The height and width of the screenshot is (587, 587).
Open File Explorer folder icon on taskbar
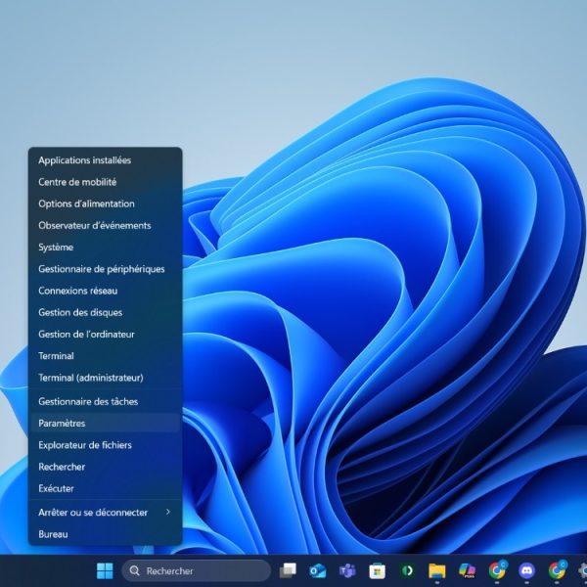point(437,571)
